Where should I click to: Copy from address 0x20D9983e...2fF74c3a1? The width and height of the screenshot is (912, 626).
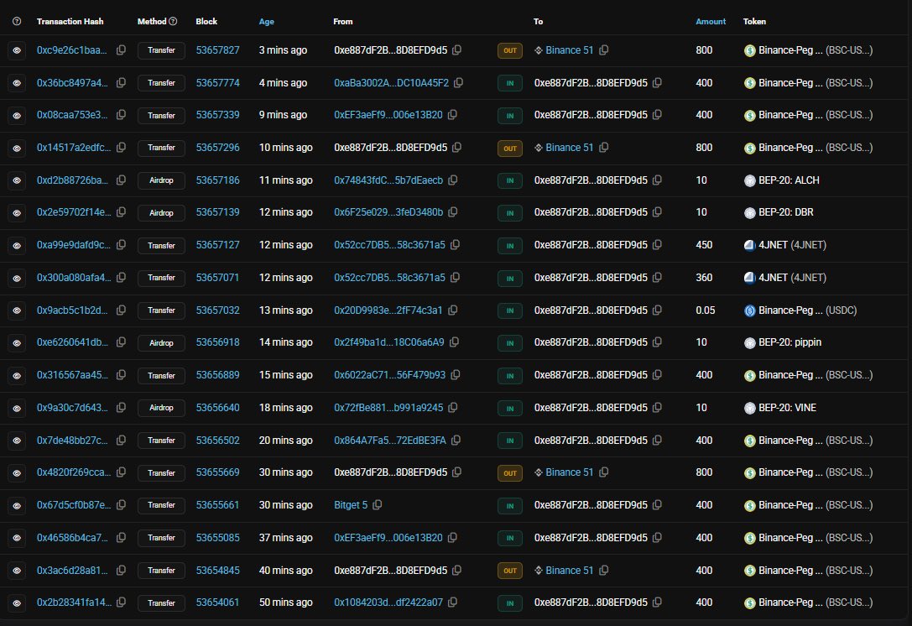coord(452,310)
